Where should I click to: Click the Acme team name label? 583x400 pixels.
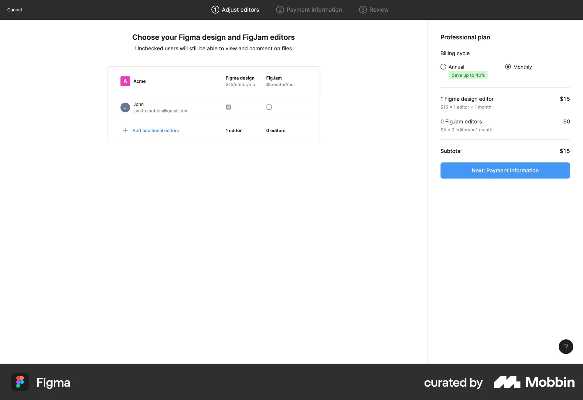tap(139, 81)
